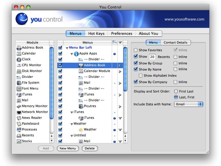Collapse the Menu Bar Left tree

(67, 48)
